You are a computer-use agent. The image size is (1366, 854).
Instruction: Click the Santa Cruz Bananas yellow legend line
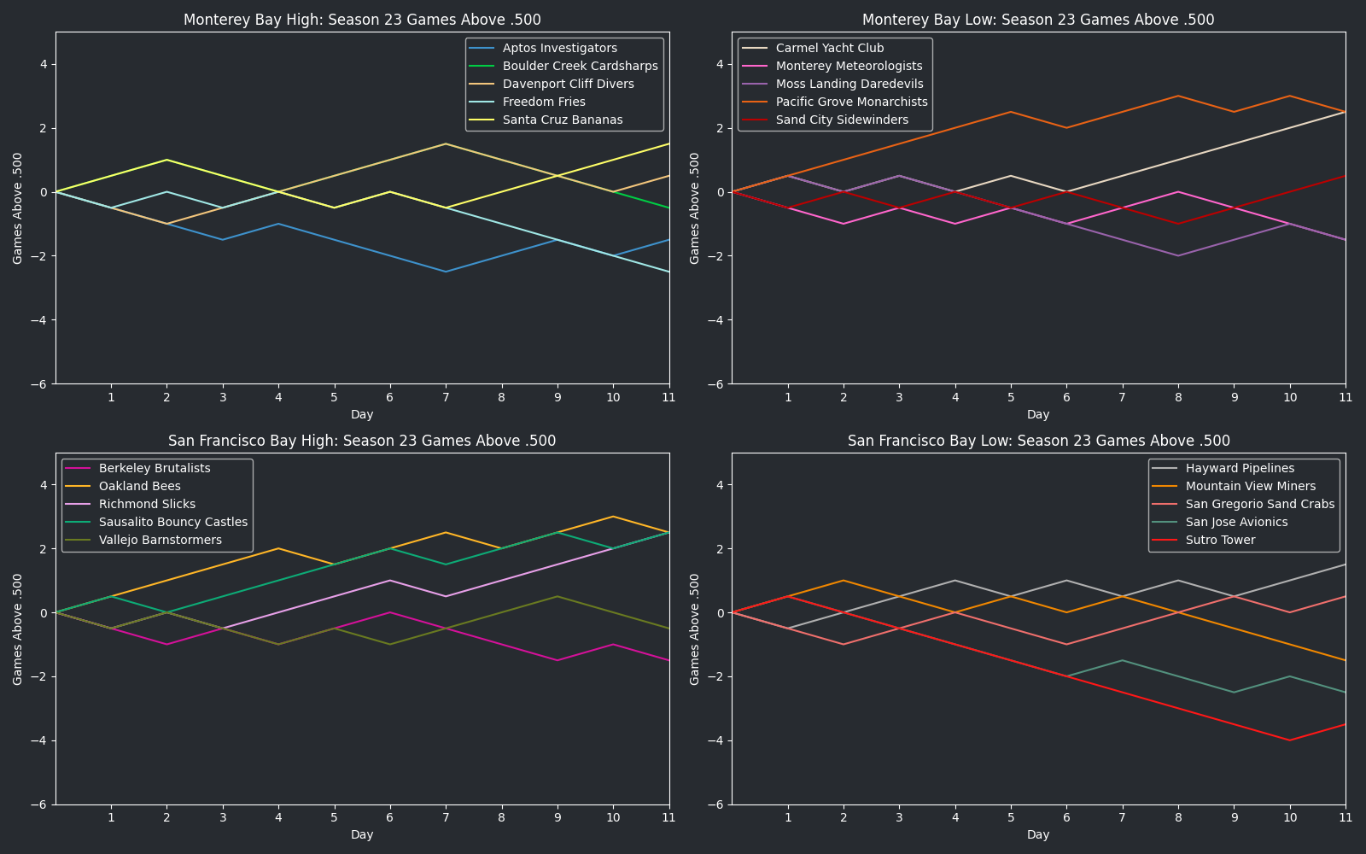pos(483,120)
